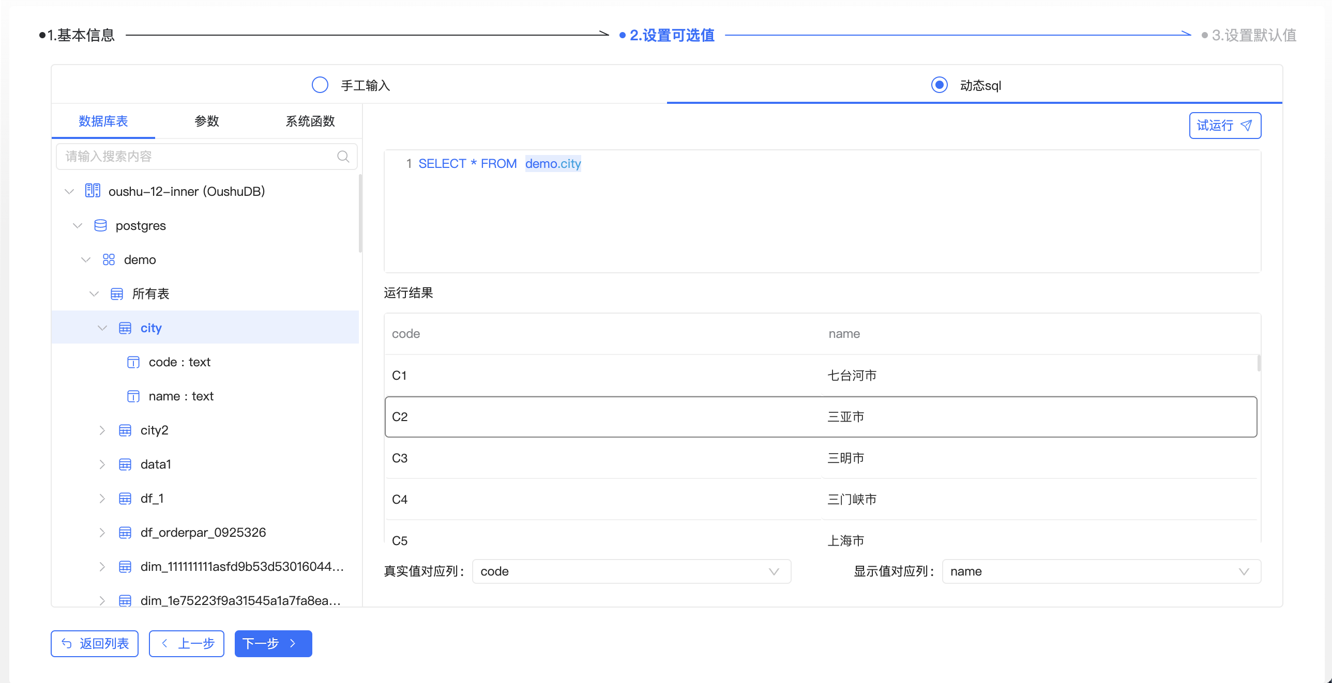Image resolution: width=1332 pixels, height=683 pixels.
Task: Open the 显示值对应列 dropdown
Action: (1101, 571)
